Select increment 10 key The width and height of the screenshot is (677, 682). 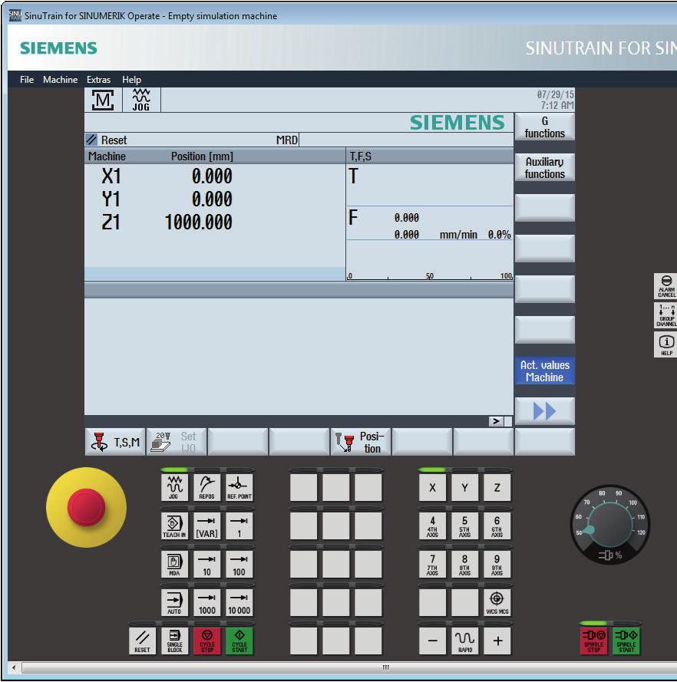(x=206, y=564)
